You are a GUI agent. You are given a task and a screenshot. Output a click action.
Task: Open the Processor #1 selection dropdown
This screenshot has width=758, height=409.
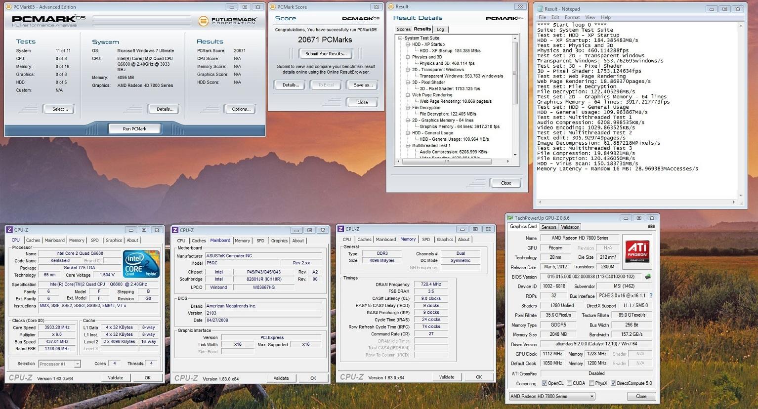(59, 364)
